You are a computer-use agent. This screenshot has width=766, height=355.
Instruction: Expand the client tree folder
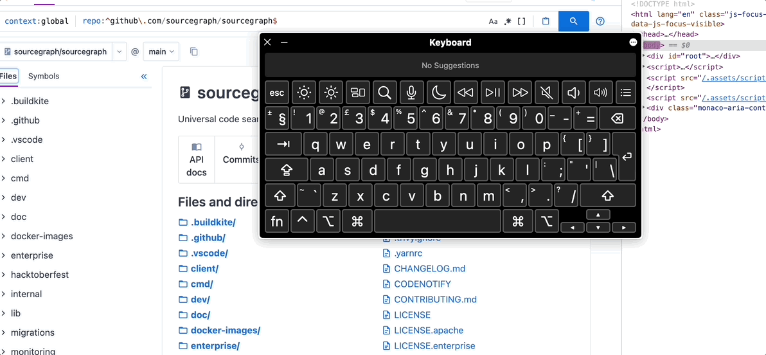click(3, 159)
